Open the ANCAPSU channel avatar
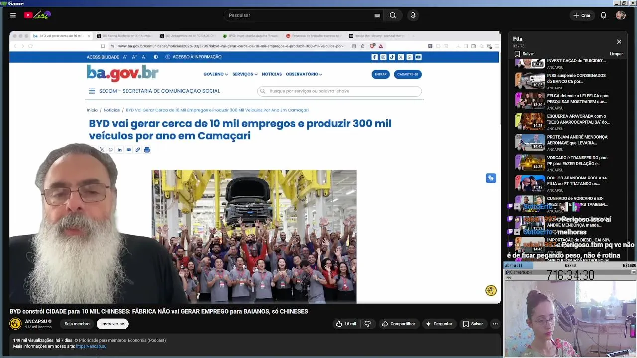 (16, 324)
